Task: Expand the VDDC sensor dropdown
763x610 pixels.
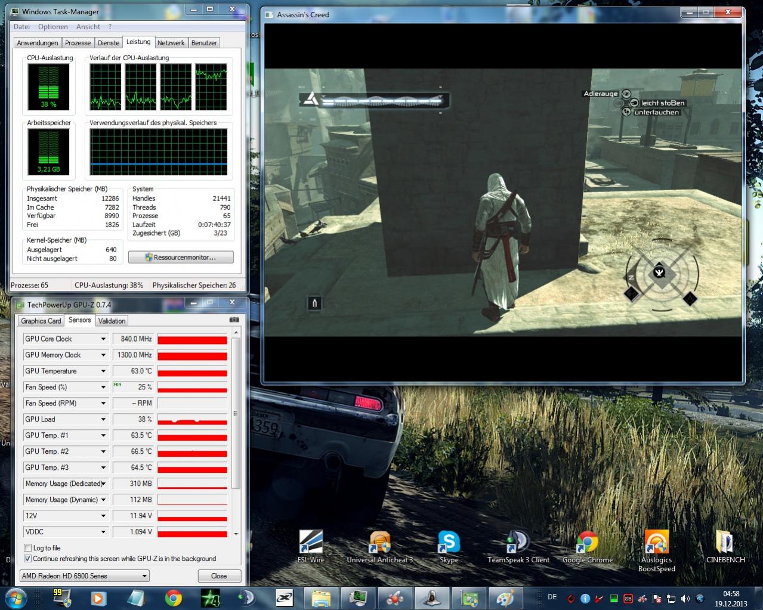Action: 103,532
